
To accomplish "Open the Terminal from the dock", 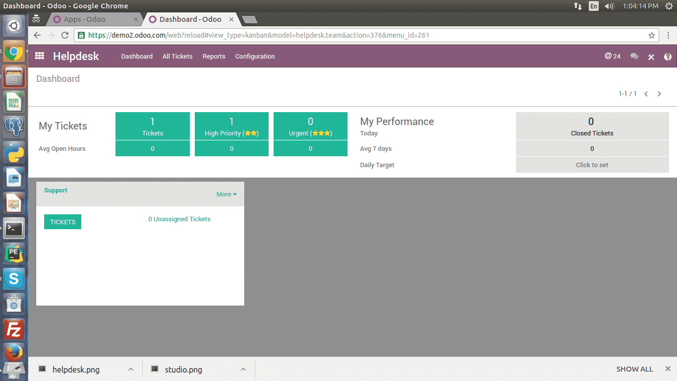I will (14, 229).
